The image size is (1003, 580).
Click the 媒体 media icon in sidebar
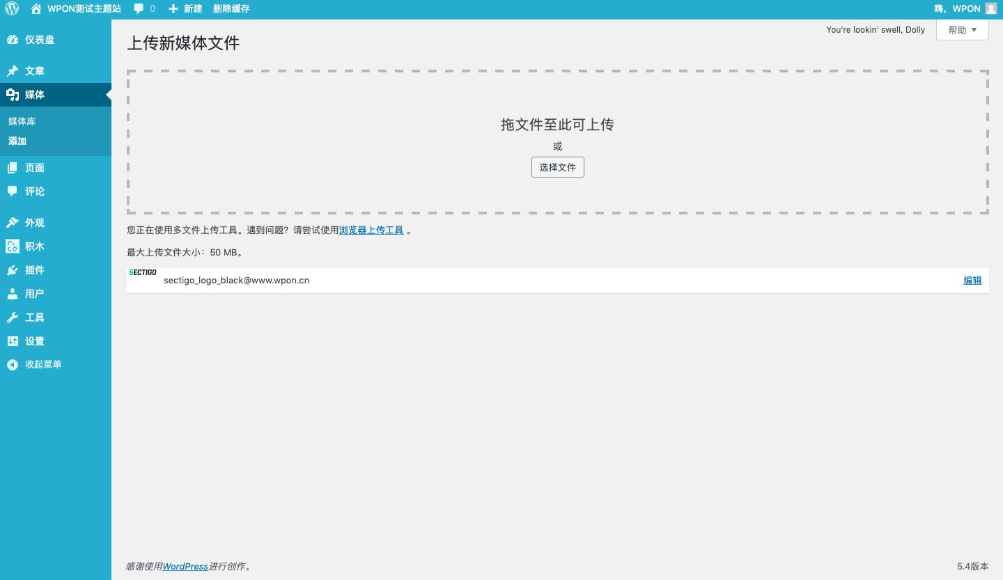point(13,95)
